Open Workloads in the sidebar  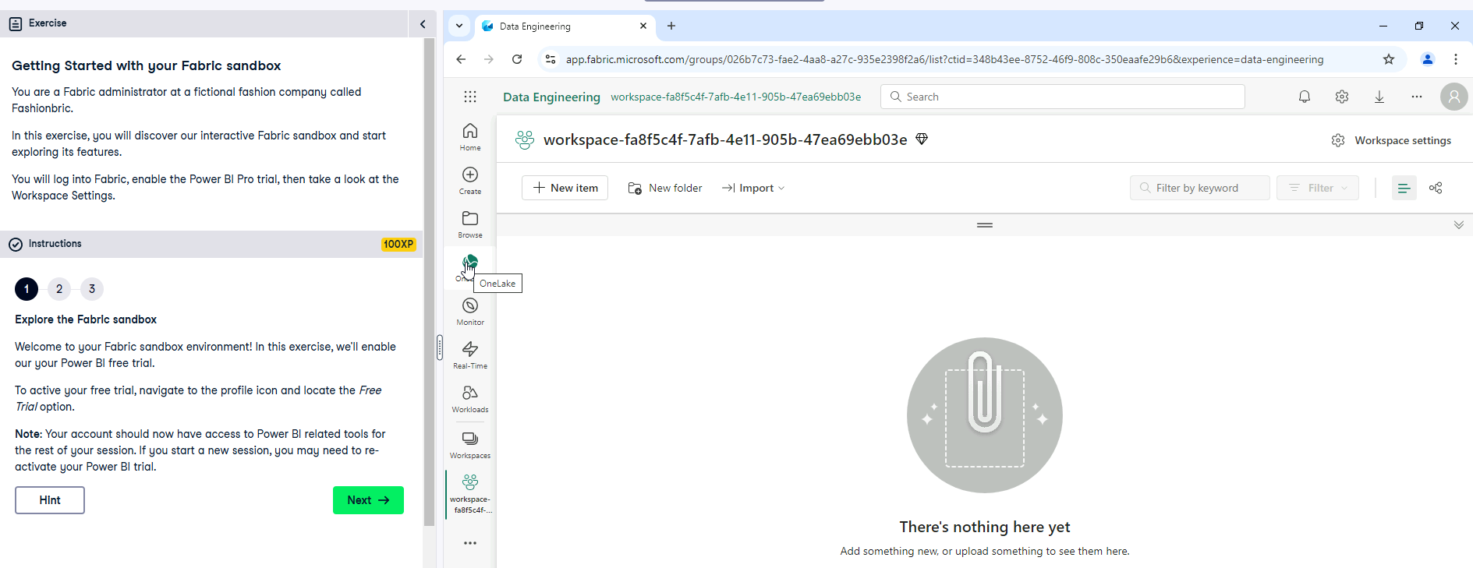[x=470, y=398]
